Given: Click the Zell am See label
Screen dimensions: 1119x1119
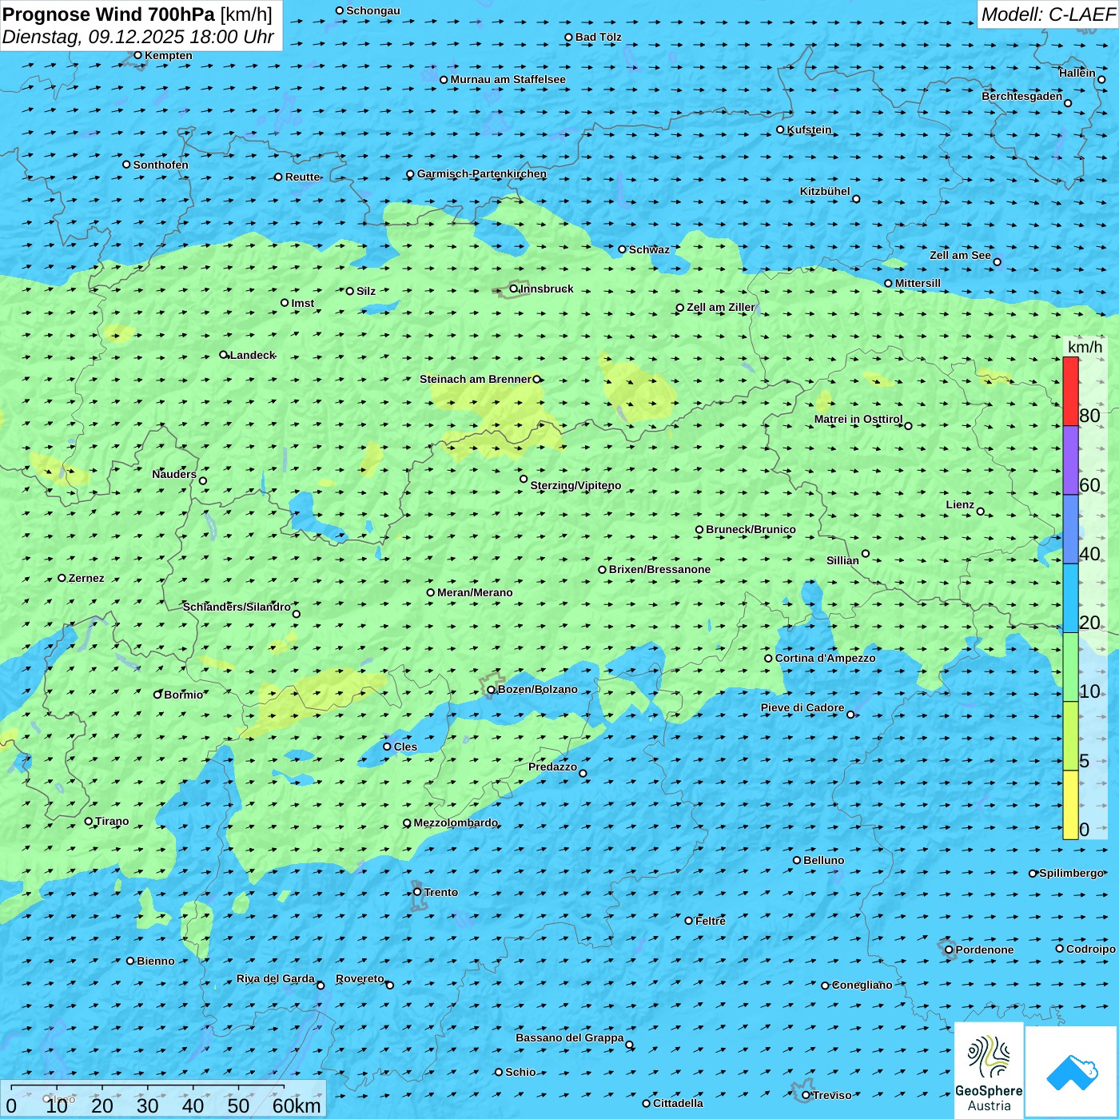Looking at the screenshot, I should tap(960, 255).
